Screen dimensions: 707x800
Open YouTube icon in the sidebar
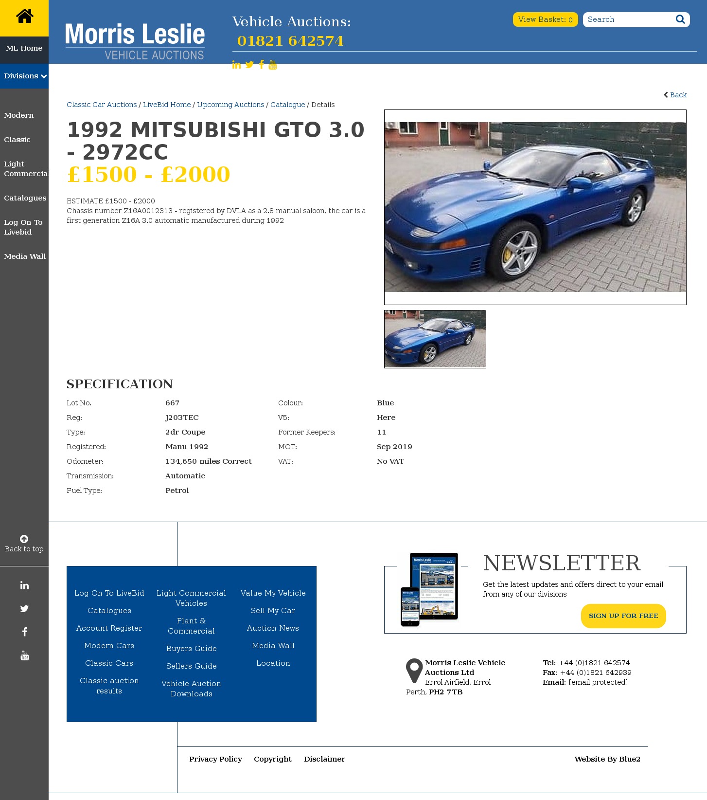[x=24, y=655]
